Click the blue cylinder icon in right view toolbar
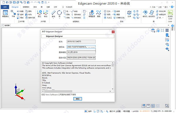The height and width of the screenshot is (113, 176). point(167,35)
